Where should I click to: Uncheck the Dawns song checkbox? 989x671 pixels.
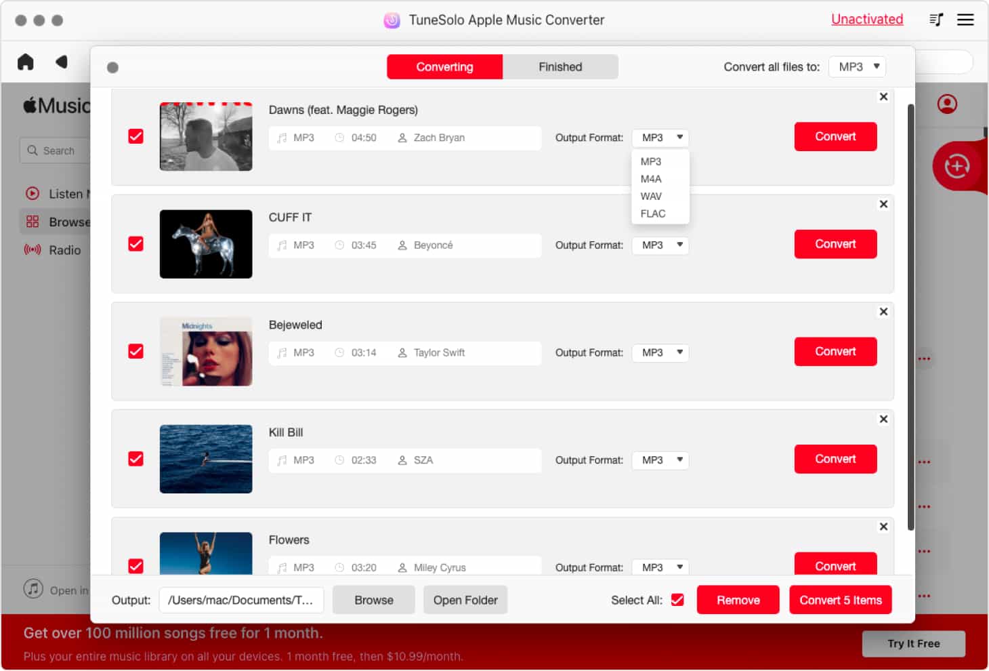(135, 136)
